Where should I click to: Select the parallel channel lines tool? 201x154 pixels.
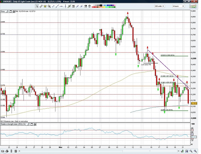[x=81, y=6]
